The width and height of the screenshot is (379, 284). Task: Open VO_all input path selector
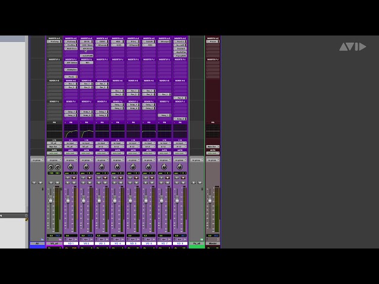tap(54, 143)
